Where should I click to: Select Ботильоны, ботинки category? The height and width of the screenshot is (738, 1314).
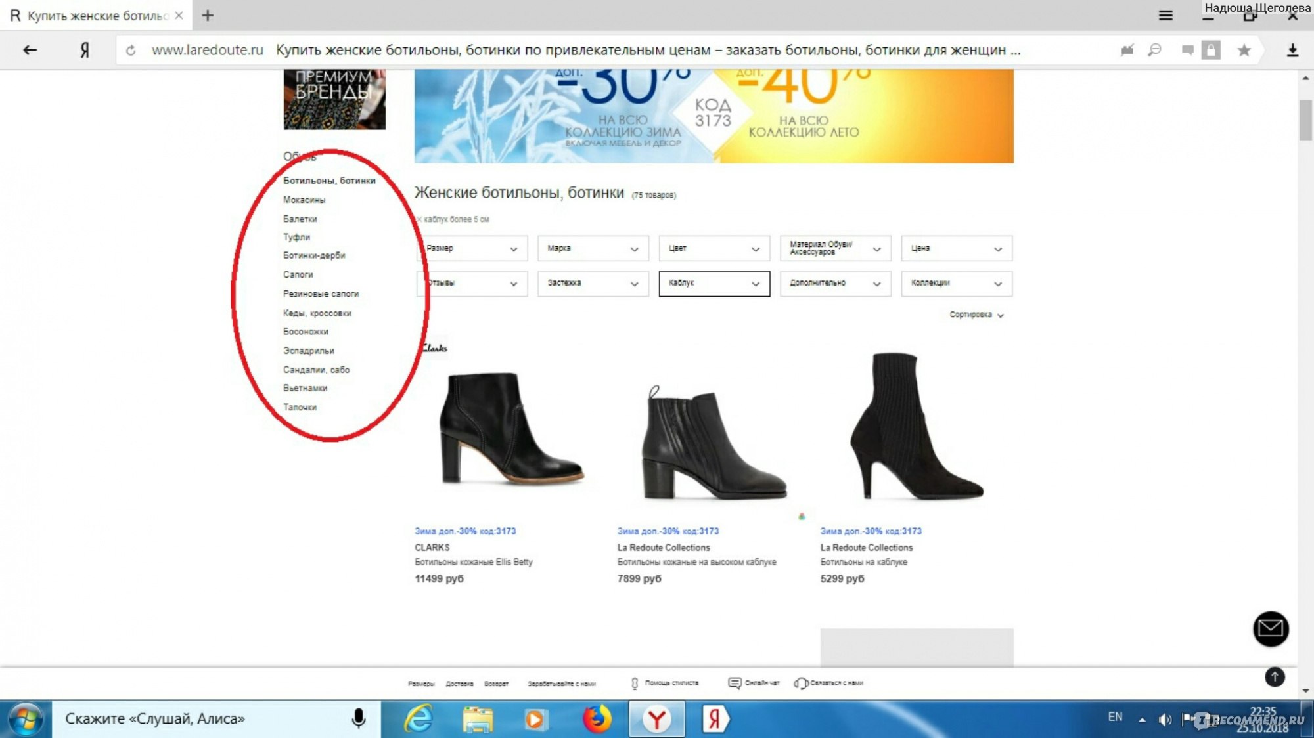329,180
